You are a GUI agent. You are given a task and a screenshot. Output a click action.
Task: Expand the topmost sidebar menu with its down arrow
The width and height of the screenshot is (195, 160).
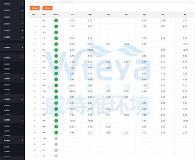(23, 4)
